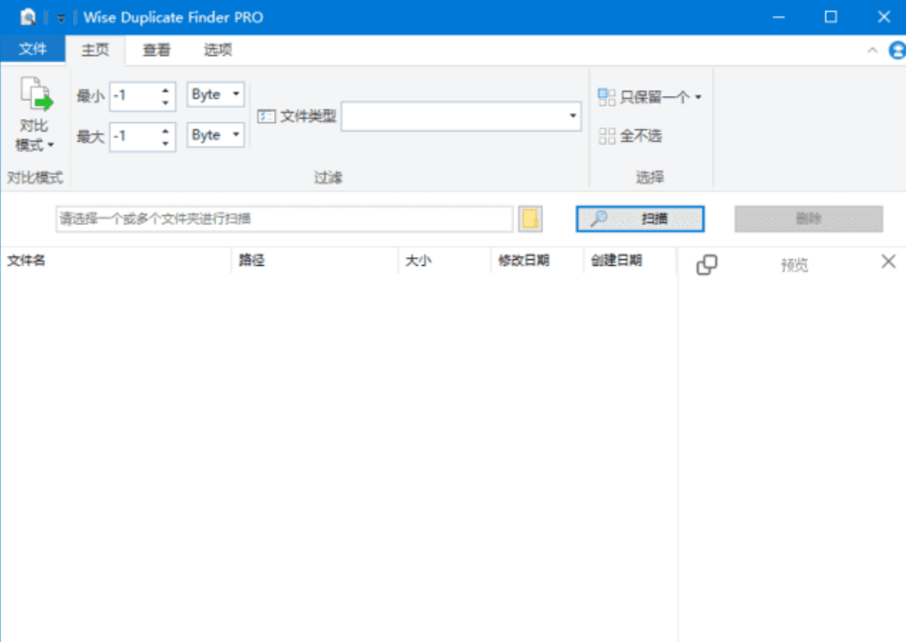Open the 文件类型 combo box dropdown

coord(573,115)
